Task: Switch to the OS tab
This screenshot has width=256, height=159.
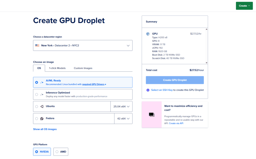Action: click(x=39, y=68)
